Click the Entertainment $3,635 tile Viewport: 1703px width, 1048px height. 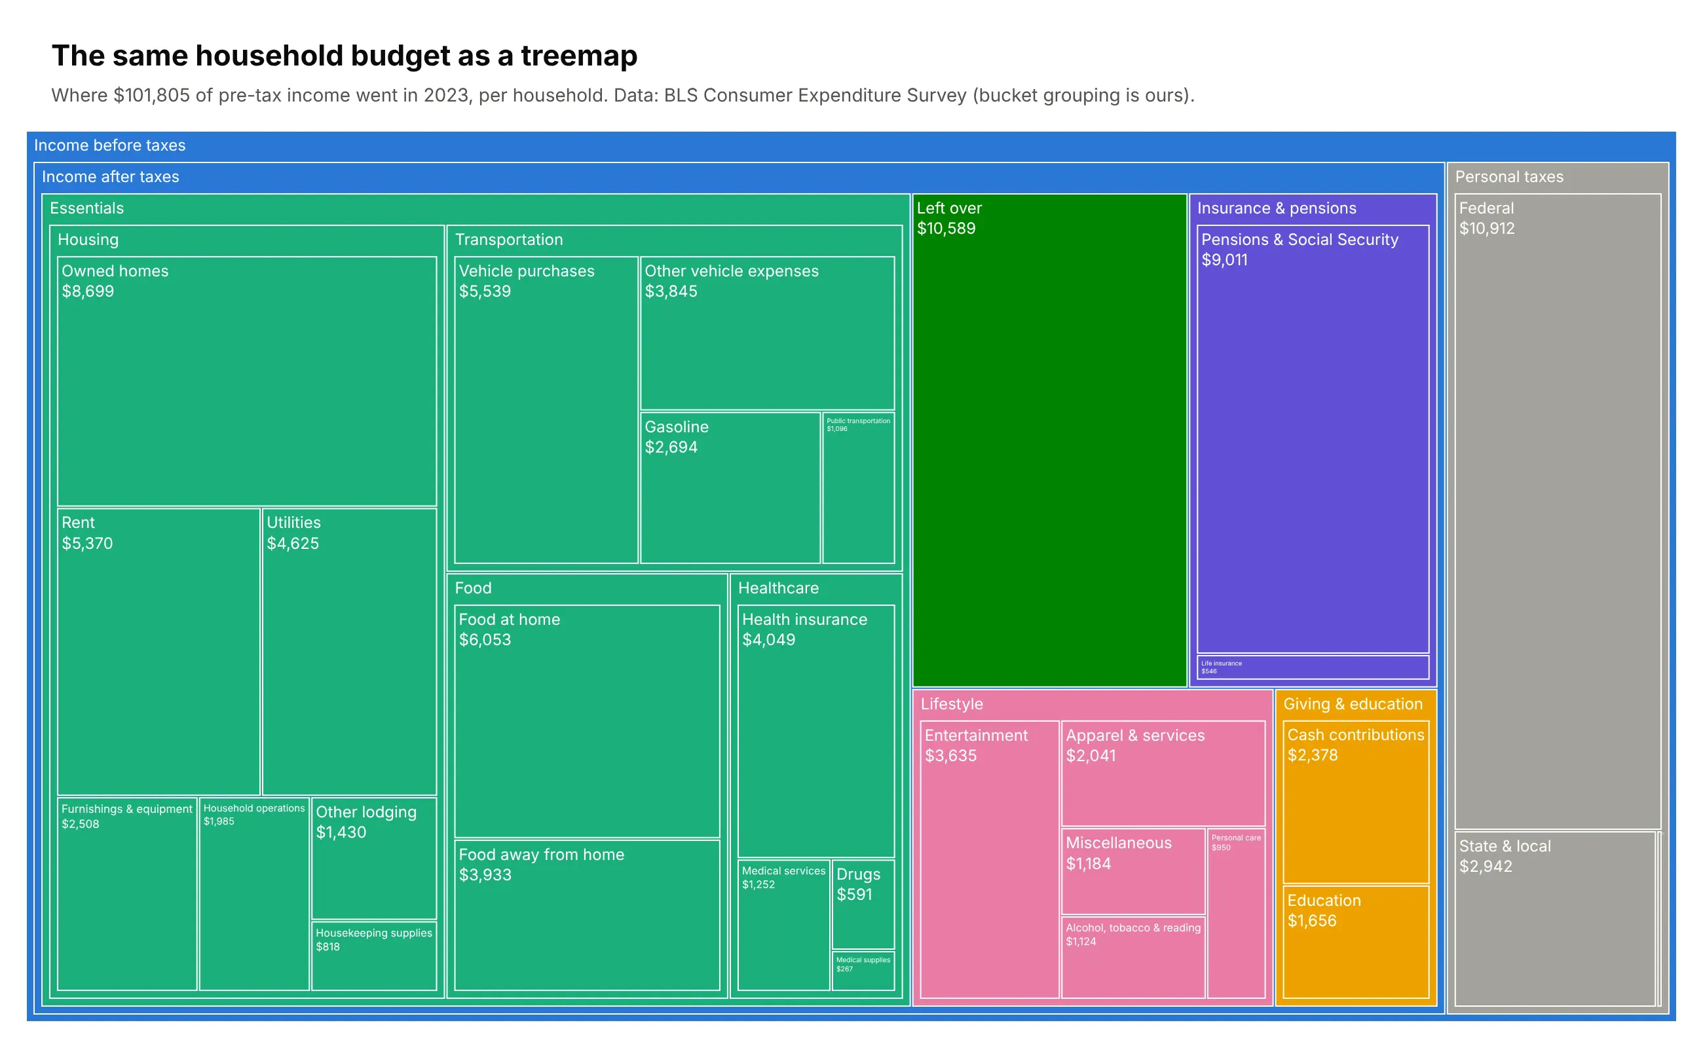coord(990,859)
